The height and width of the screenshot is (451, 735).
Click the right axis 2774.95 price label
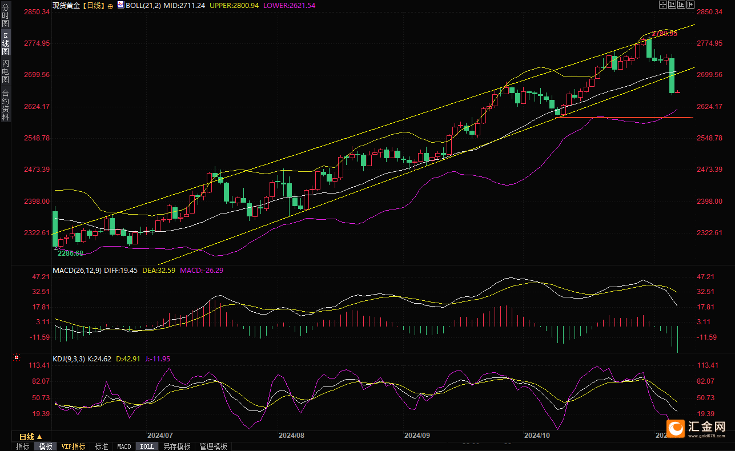pos(710,43)
